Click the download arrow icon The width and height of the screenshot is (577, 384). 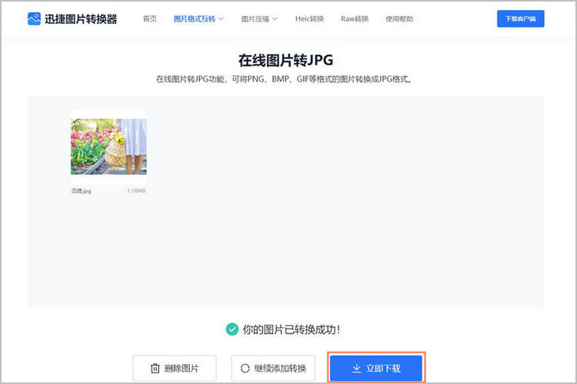(x=356, y=368)
